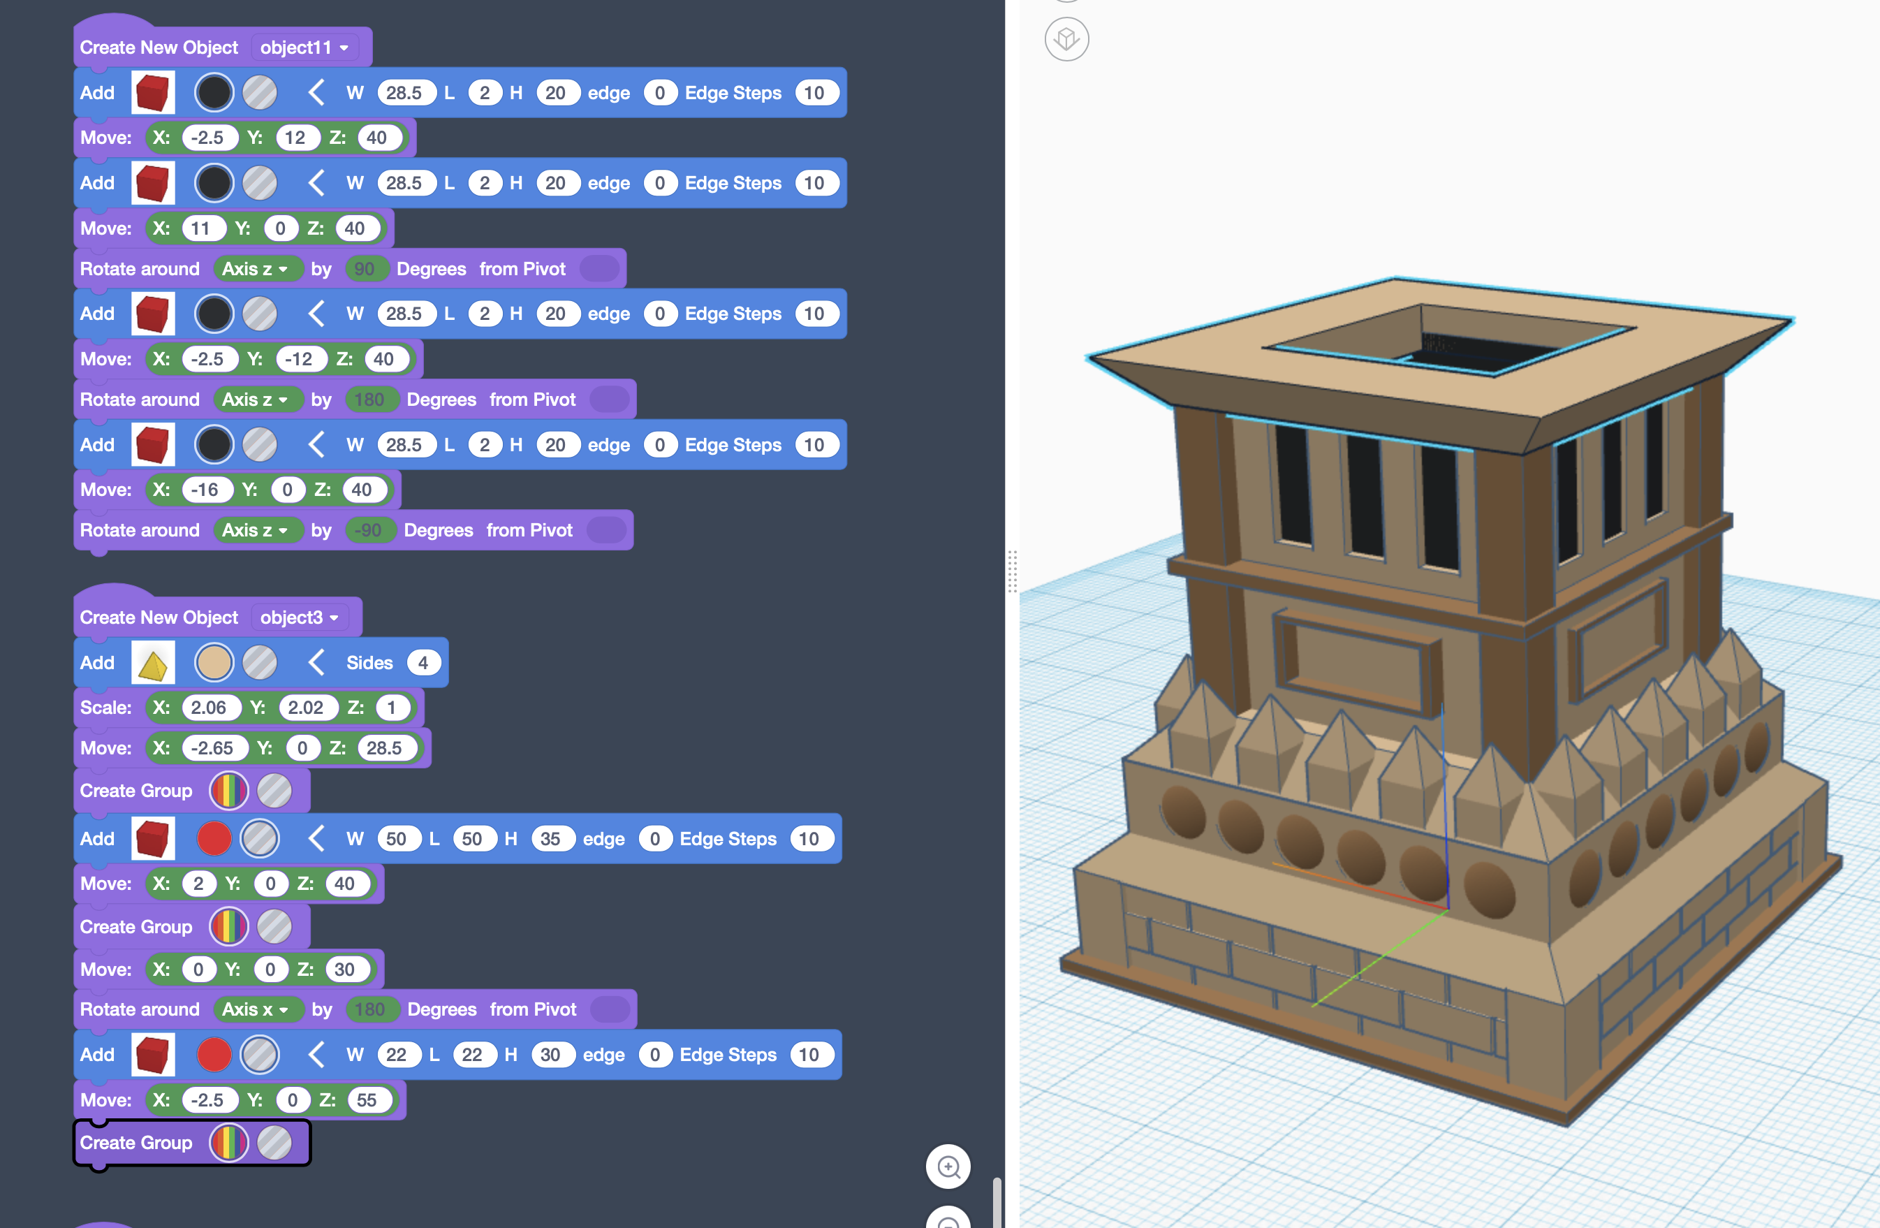
Task: Toggle hole mode on first Add box block
Action: pyautogui.click(x=260, y=93)
